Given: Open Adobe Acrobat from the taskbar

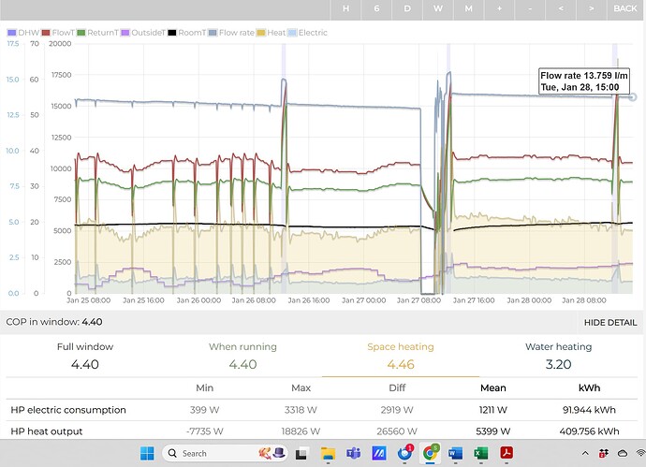Looking at the screenshot, I should click(507, 453).
